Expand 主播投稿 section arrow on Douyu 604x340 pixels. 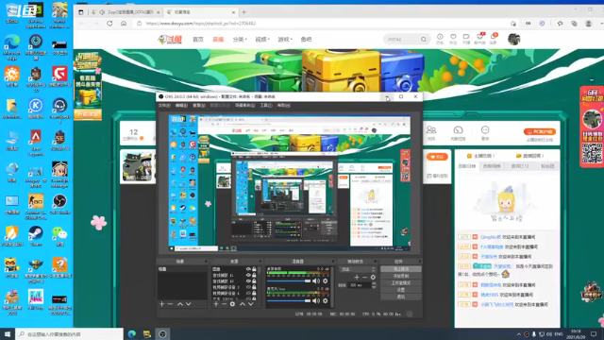tap(494, 156)
